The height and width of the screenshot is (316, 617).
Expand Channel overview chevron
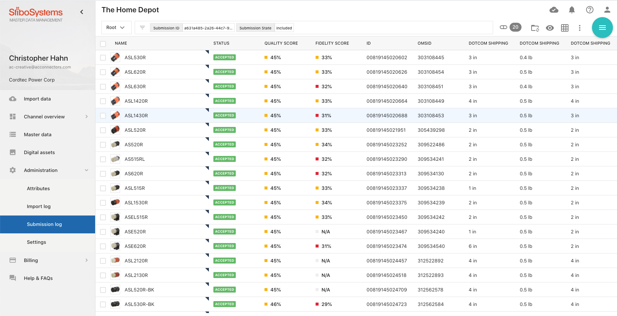pos(87,116)
